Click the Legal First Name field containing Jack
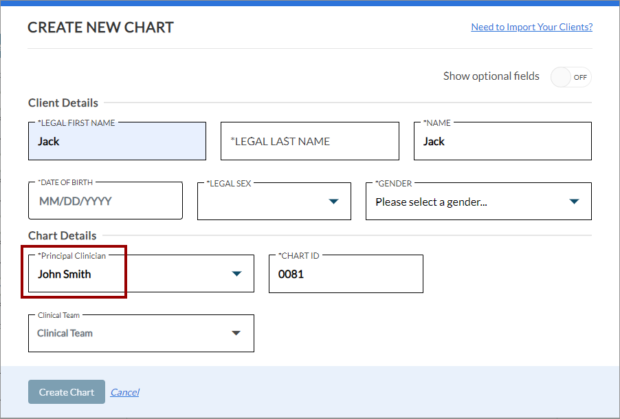 [117, 142]
